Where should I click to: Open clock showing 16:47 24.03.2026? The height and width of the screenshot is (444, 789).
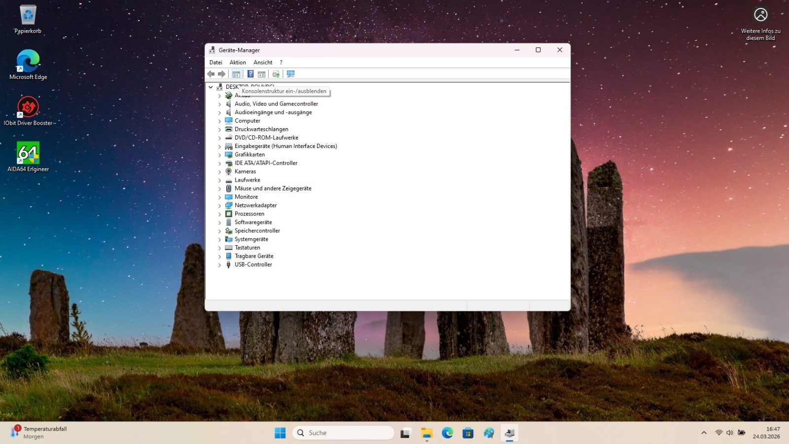point(766,433)
